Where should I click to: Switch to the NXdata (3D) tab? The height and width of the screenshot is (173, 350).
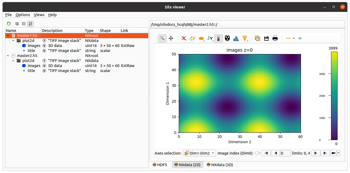[219, 165]
